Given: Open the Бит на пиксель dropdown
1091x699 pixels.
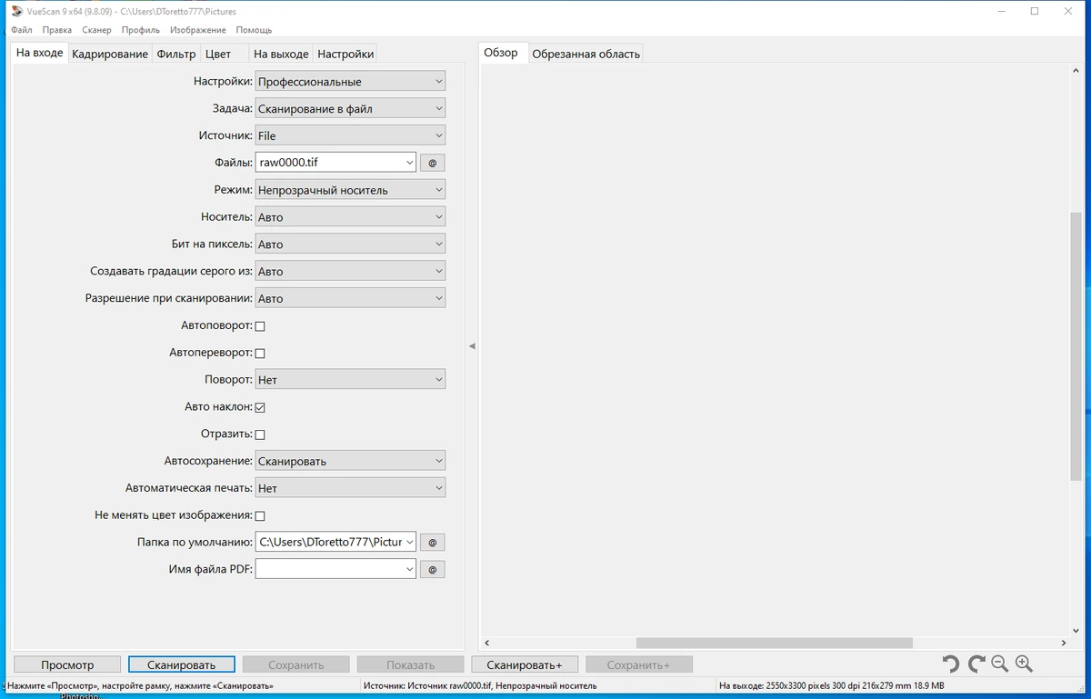Looking at the screenshot, I should [x=350, y=245].
